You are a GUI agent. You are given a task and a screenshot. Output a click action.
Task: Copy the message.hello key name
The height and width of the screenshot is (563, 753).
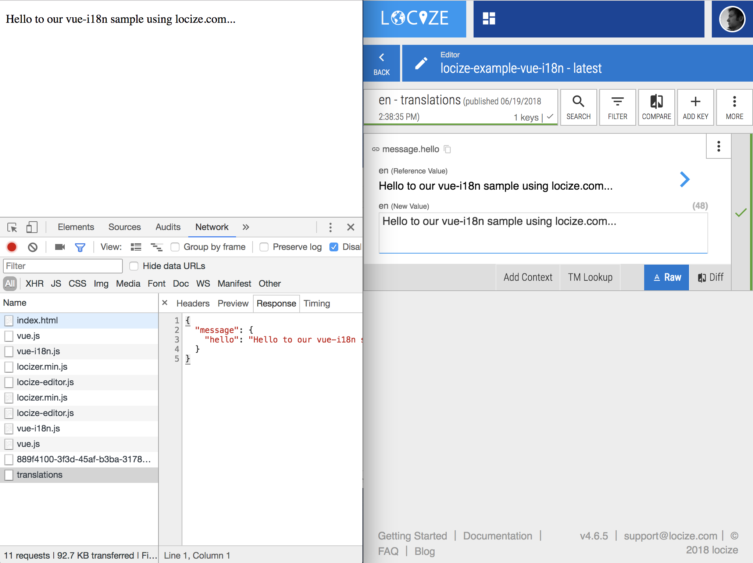(x=447, y=149)
